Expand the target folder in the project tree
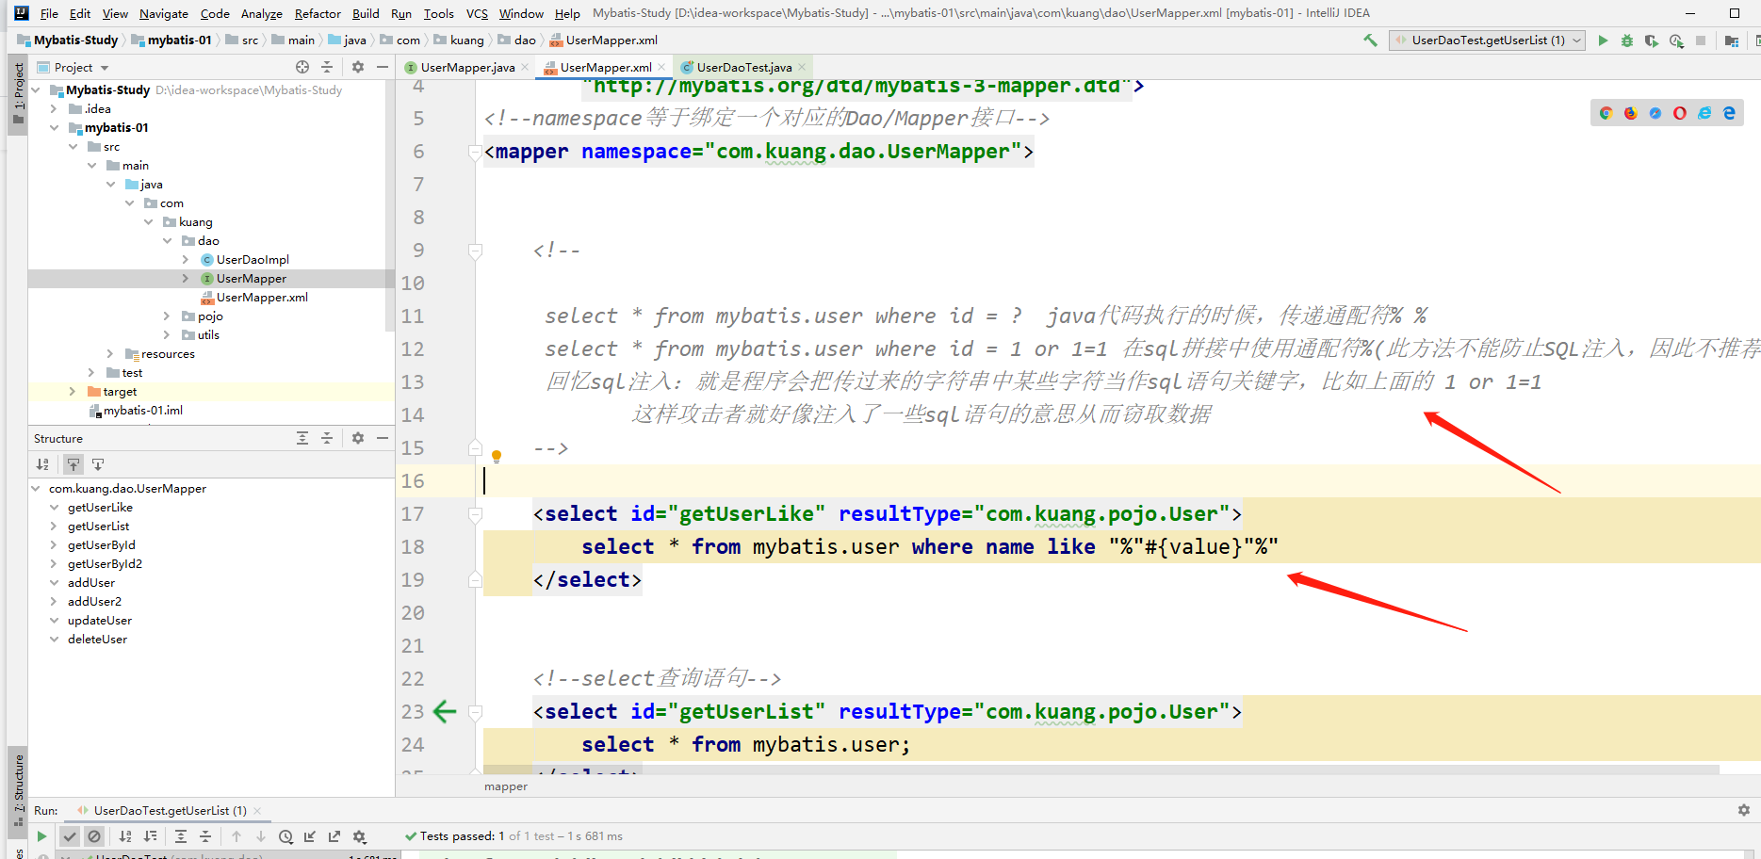The height and width of the screenshot is (859, 1761). 73,392
